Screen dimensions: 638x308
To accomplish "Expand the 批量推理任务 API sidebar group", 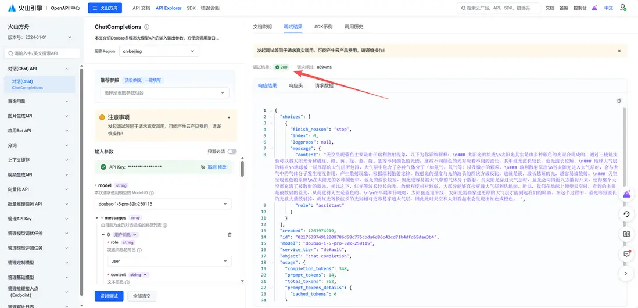I will (x=40, y=204).
